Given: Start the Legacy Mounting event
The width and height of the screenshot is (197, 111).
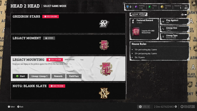Looking at the screenshot, I should click(20, 76).
